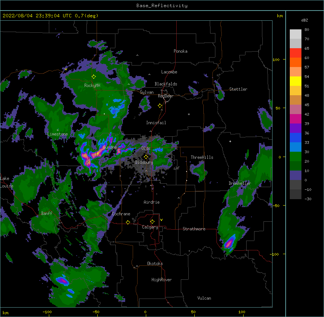Image resolution: width=324 pixels, height=317 pixels.
Task: Select the yellow diamond marker below Cochrane
Action: click(128, 222)
